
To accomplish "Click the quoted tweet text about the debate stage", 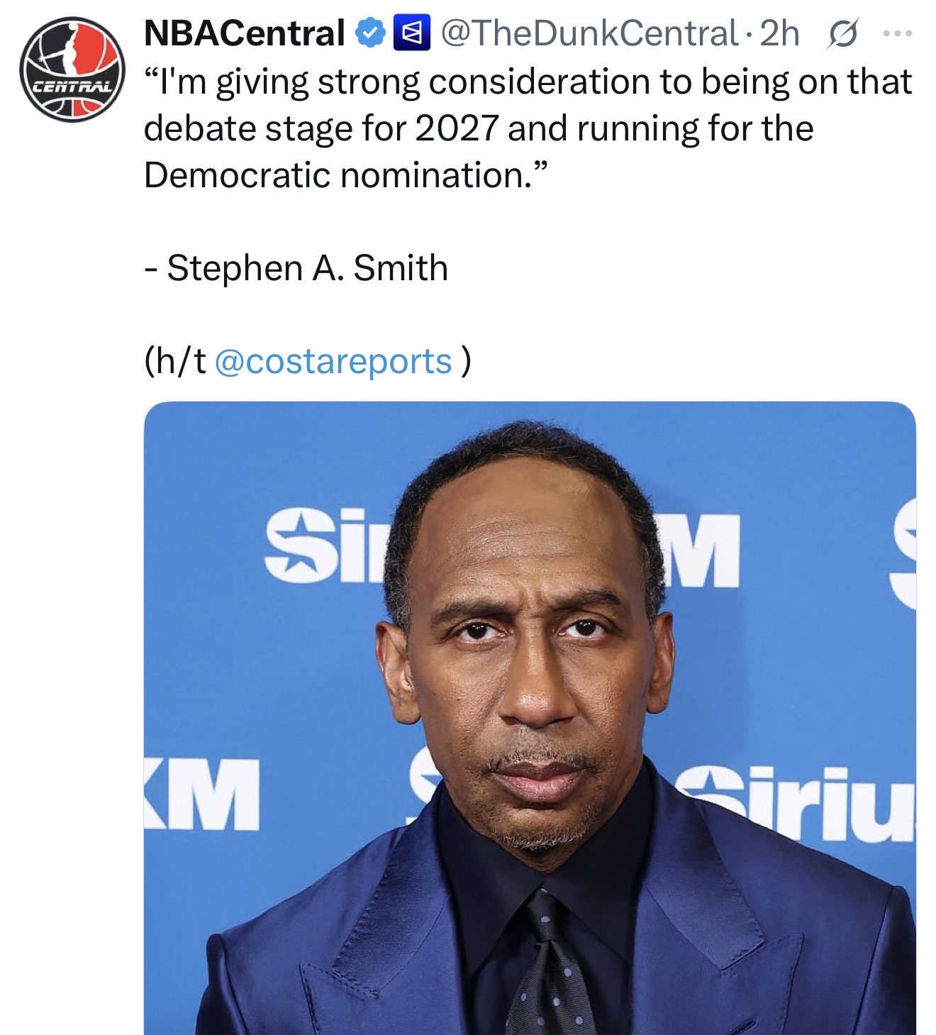I will [528, 128].
